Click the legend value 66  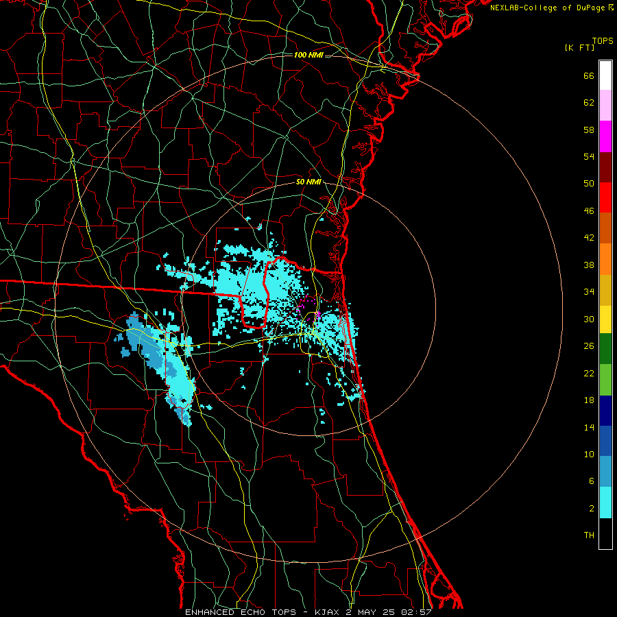589,75
